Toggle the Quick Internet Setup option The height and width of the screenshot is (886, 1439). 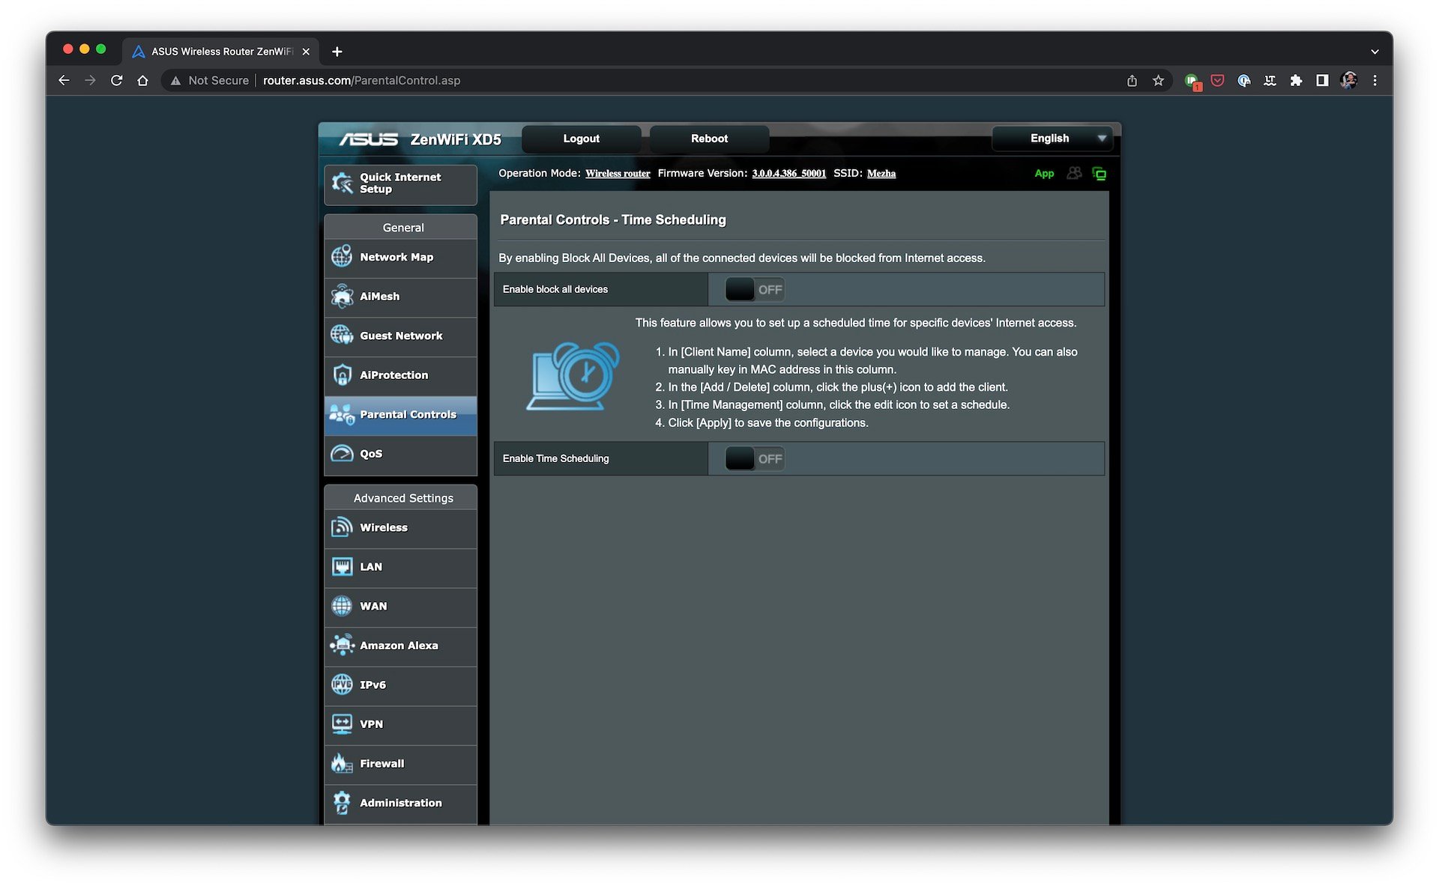(401, 183)
